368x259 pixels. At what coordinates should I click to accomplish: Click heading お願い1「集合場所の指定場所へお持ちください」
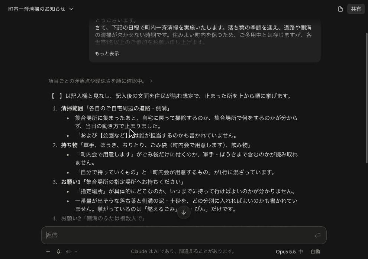[x=123, y=182]
